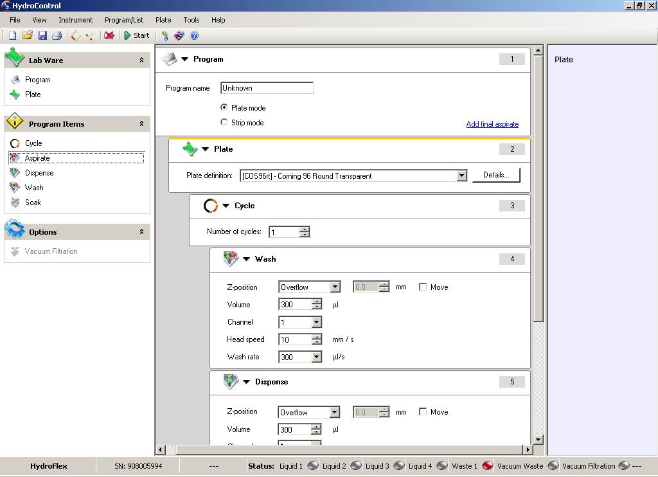Click the orange plate toolbar icon
The image size is (658, 477).
click(76, 36)
